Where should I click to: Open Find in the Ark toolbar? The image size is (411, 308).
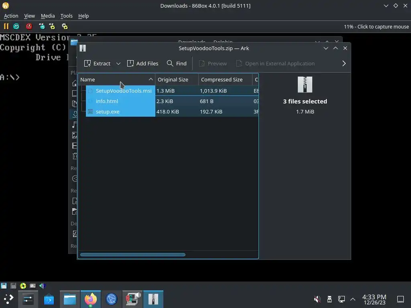pos(177,63)
